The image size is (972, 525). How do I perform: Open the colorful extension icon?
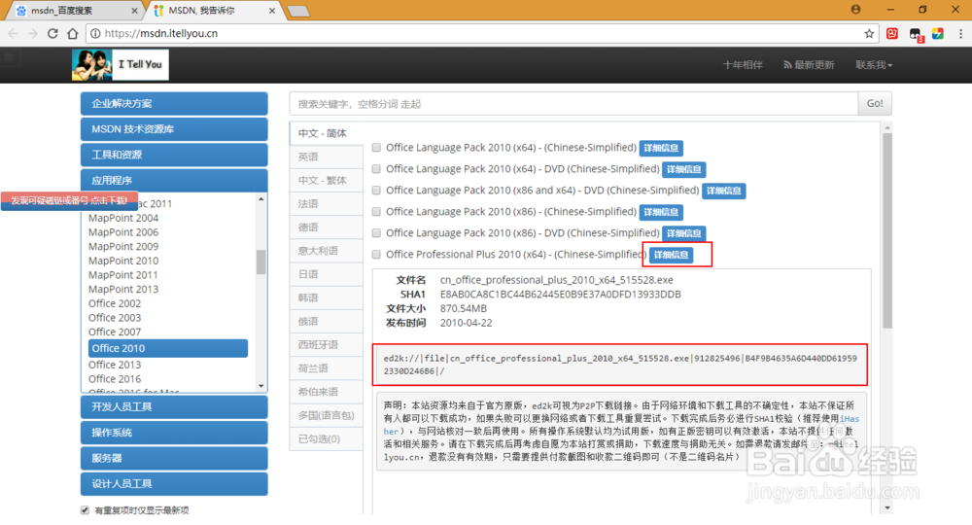[x=938, y=33]
